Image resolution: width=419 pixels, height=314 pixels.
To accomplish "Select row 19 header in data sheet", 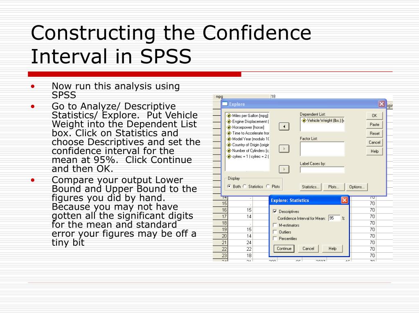I will click(221, 229).
